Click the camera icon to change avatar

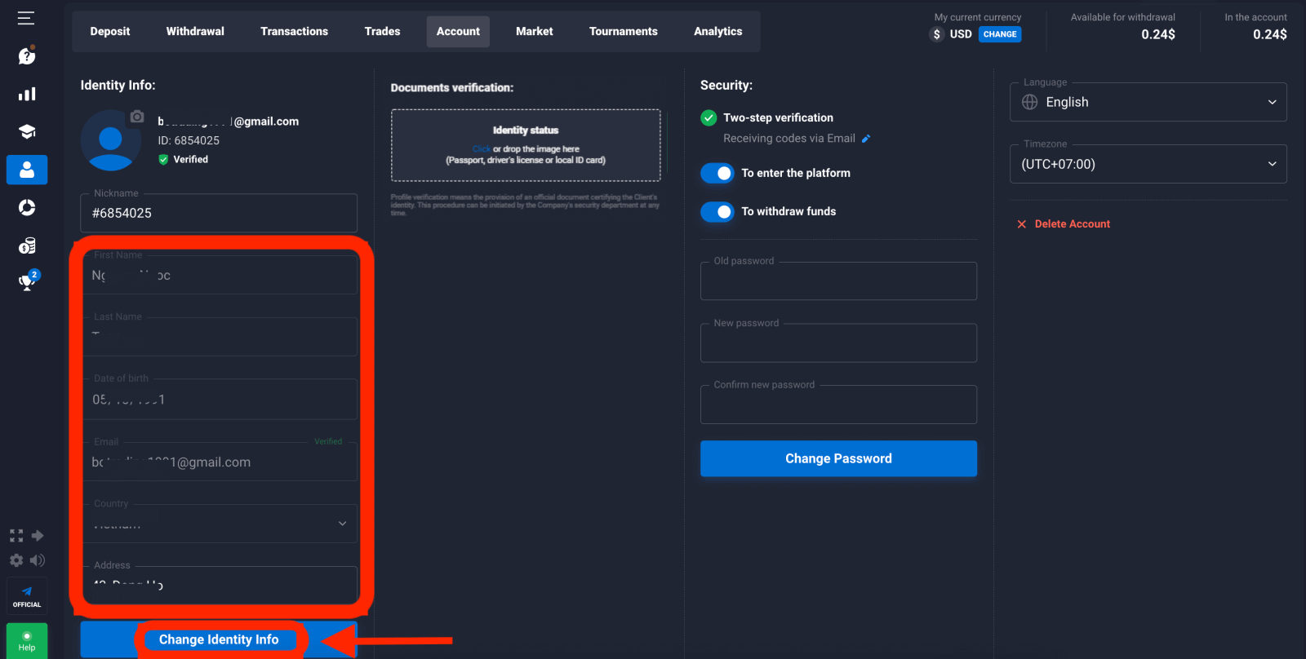[137, 117]
